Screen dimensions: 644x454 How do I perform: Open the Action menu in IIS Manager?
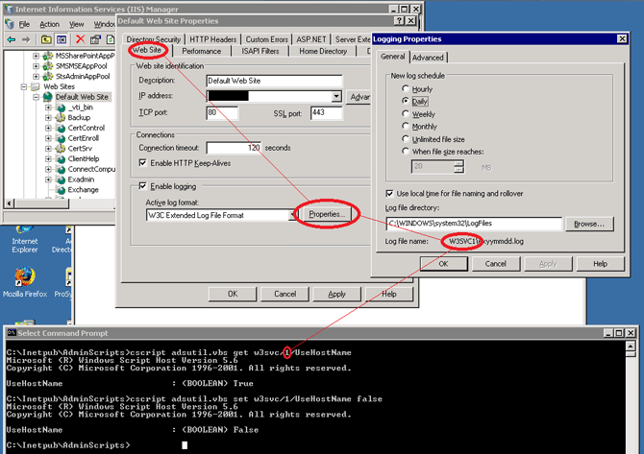tap(49, 24)
